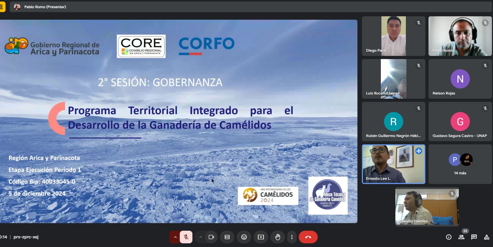Screen dimensions: 493x247
Task: Open meeting details info icon
Action: pyautogui.click(x=449, y=237)
